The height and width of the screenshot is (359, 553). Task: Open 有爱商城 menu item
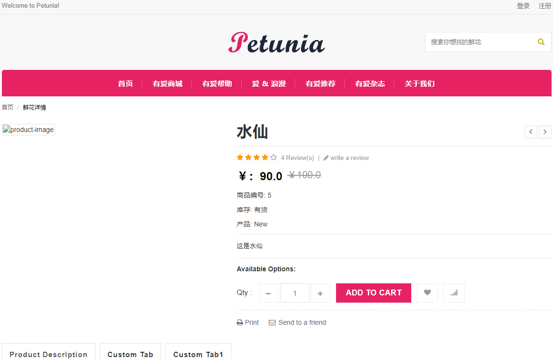[x=167, y=83]
